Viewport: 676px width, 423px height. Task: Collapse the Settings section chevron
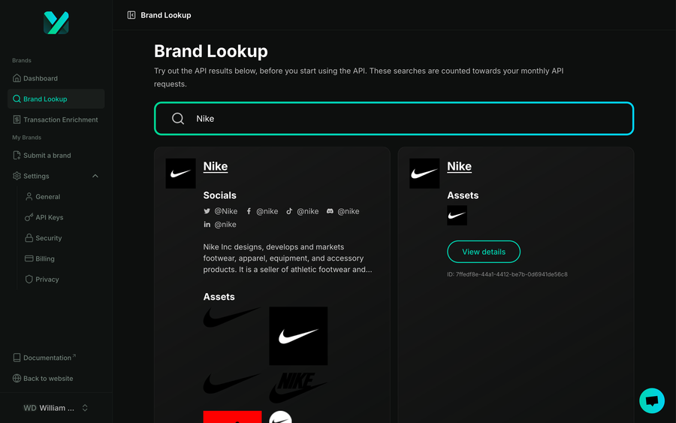coord(95,176)
